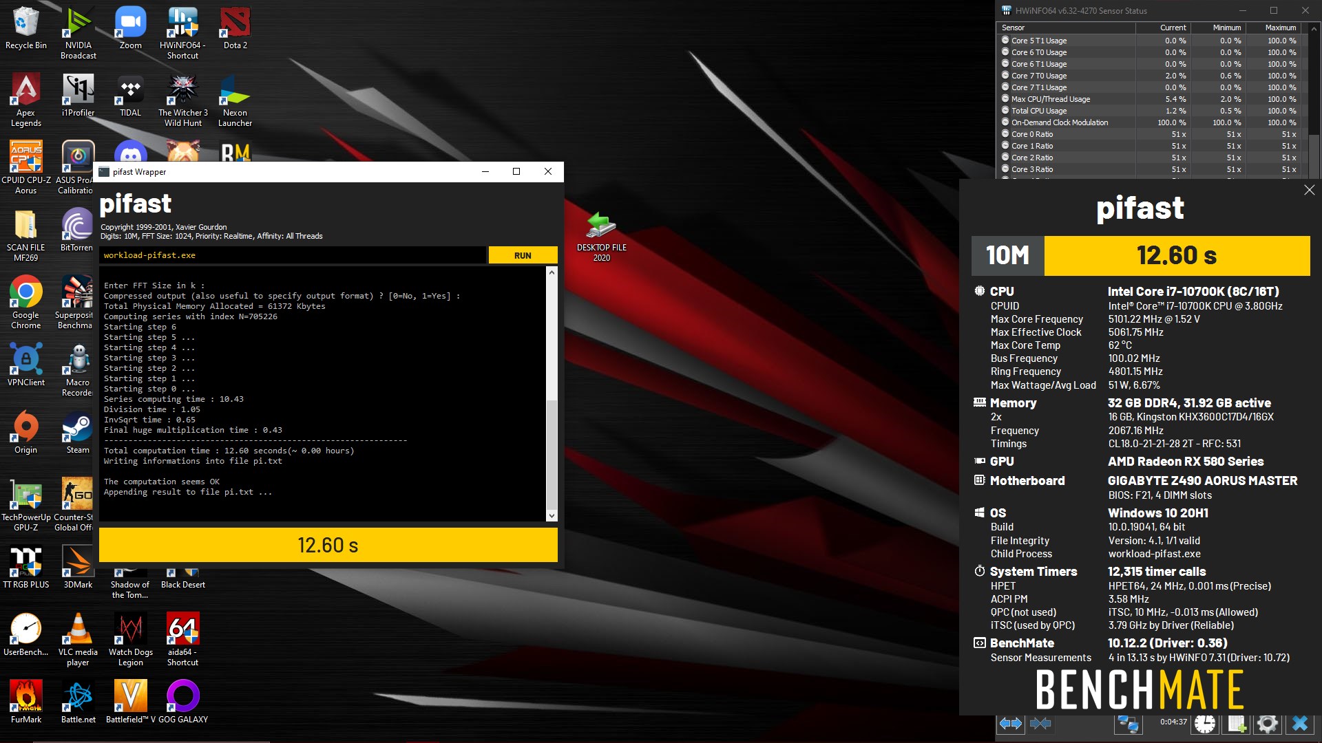Click the Sensor column header in HWiNFO
Viewport: 1322px width, 743px height.
(1066, 28)
